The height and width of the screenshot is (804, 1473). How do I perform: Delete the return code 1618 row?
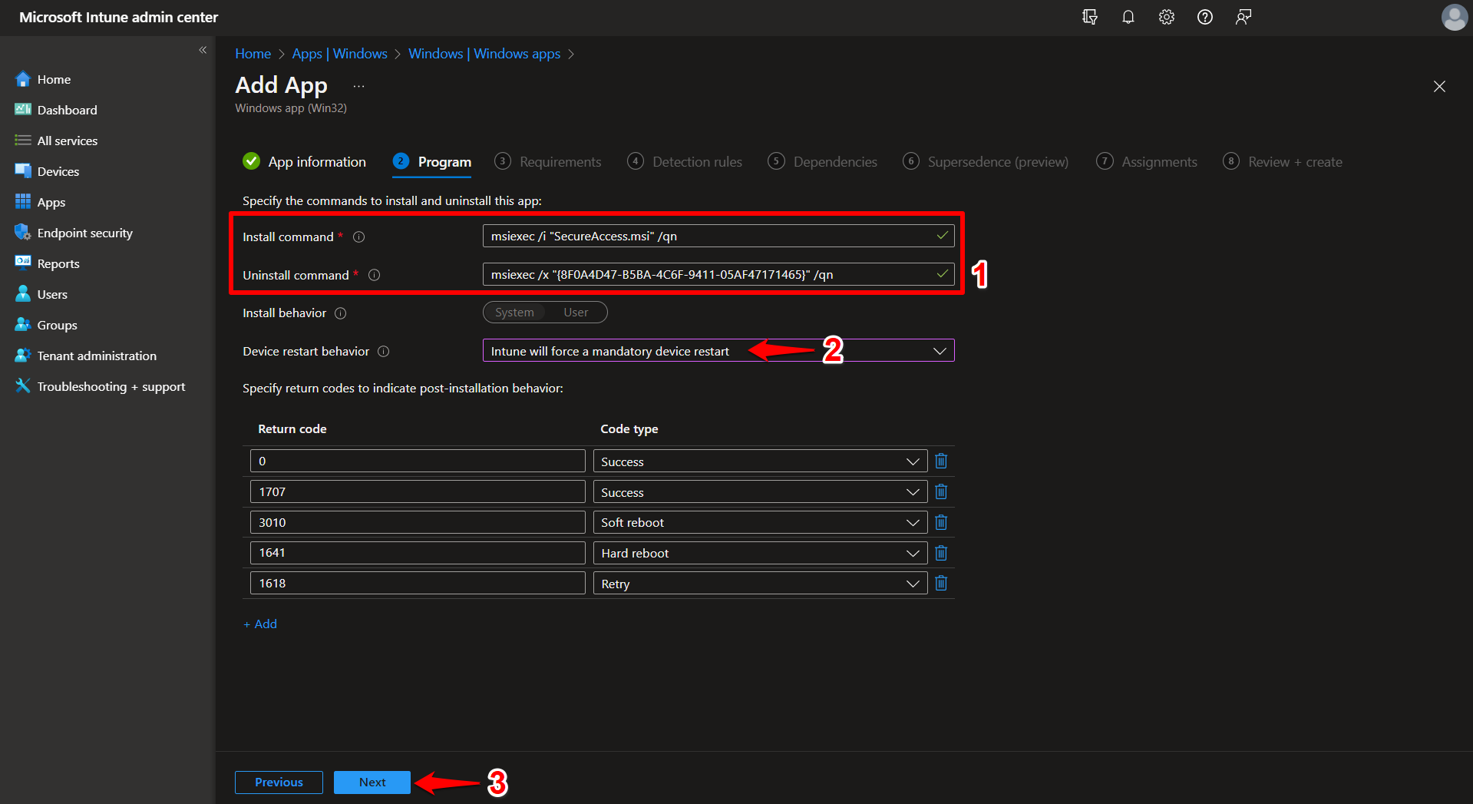pos(940,582)
